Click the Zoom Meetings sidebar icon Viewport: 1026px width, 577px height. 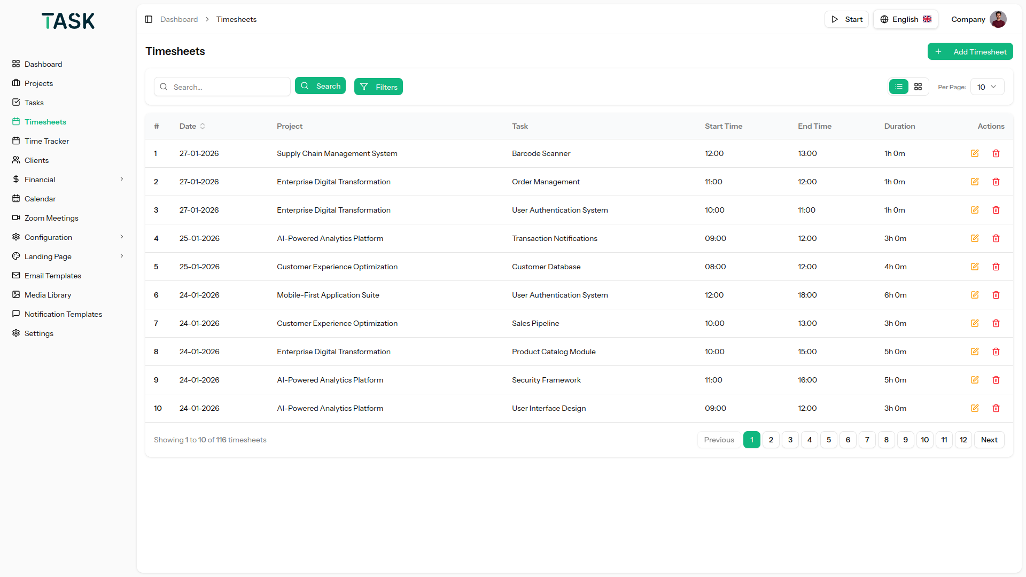(x=16, y=218)
